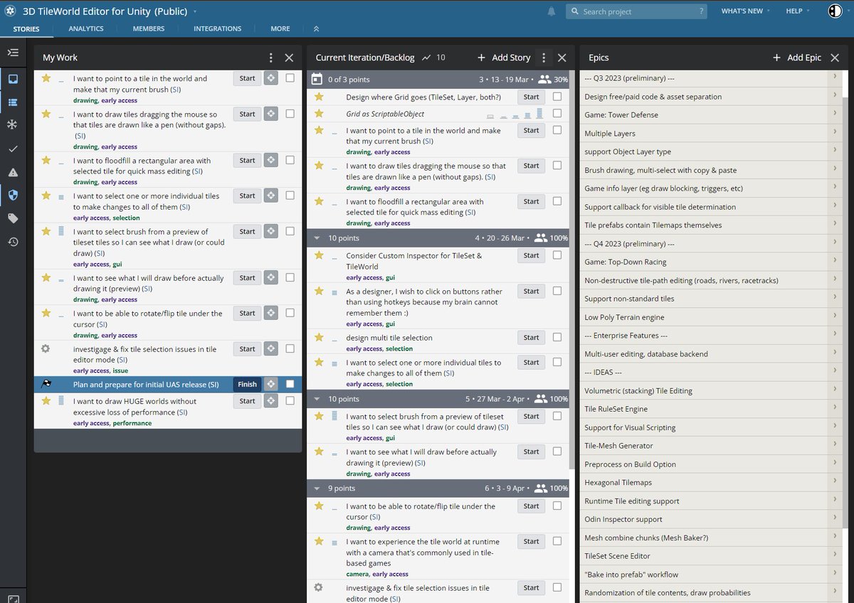Open the Labels tag panel
The height and width of the screenshot is (603, 854).
13,218
